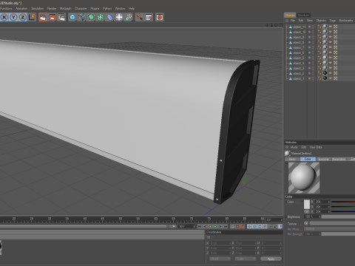Select object_7 in the object tree
This screenshot has width=355, height=266.
(x=299, y=47)
